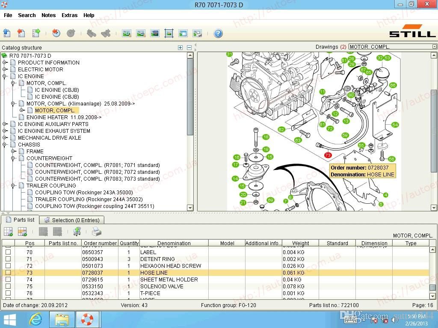Print the parts list using printer icon
Screen dimensions: 438x328
tap(97, 232)
